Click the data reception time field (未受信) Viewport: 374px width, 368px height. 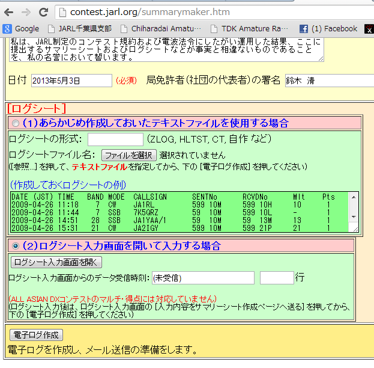204,278
